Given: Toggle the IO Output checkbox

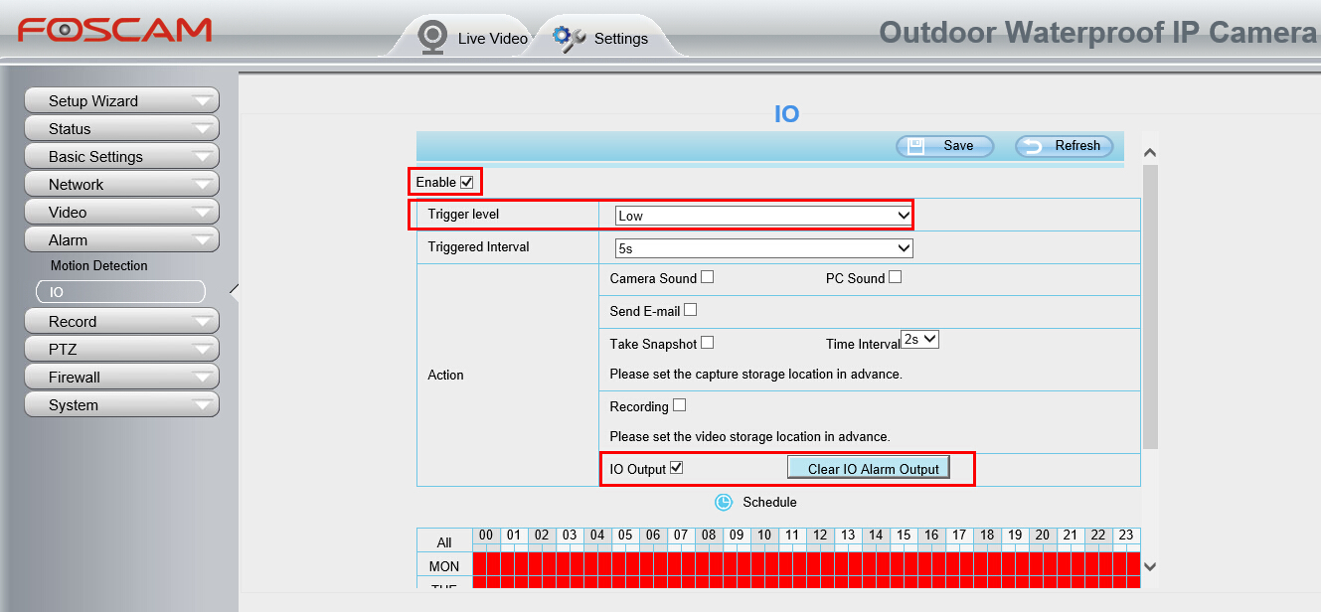Looking at the screenshot, I should tap(677, 468).
